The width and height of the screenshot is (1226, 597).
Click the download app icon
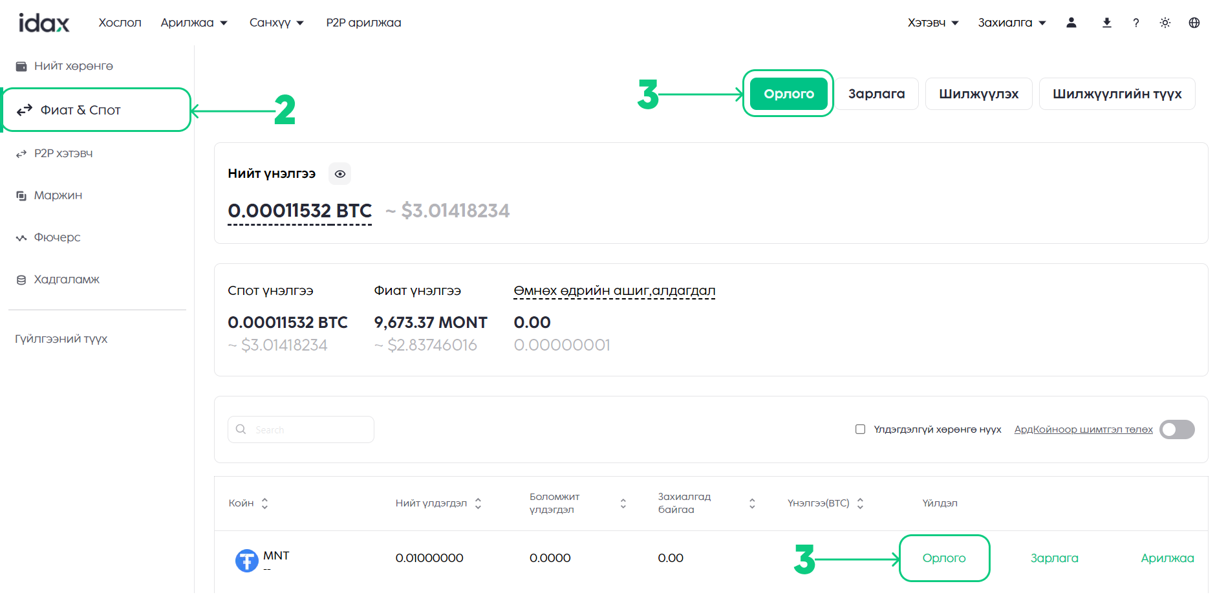[x=1106, y=23]
